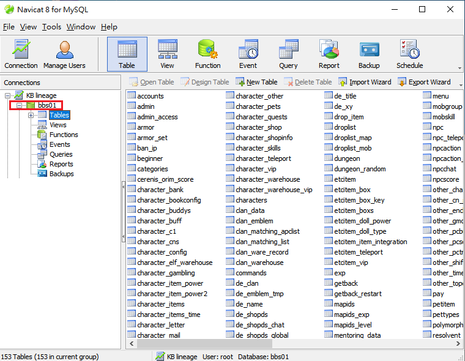Open the Schedule section
This screenshot has width=465, height=361.
point(409,54)
